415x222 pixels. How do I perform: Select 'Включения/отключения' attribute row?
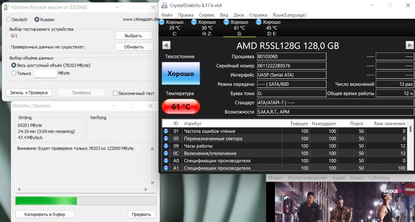click(x=285, y=153)
